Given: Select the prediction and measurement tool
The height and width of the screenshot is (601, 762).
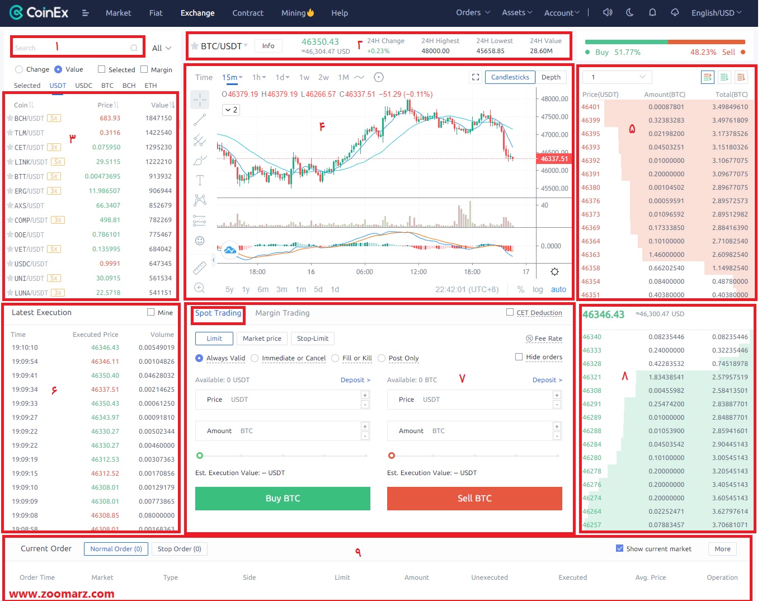Looking at the screenshot, I should coord(200,220).
